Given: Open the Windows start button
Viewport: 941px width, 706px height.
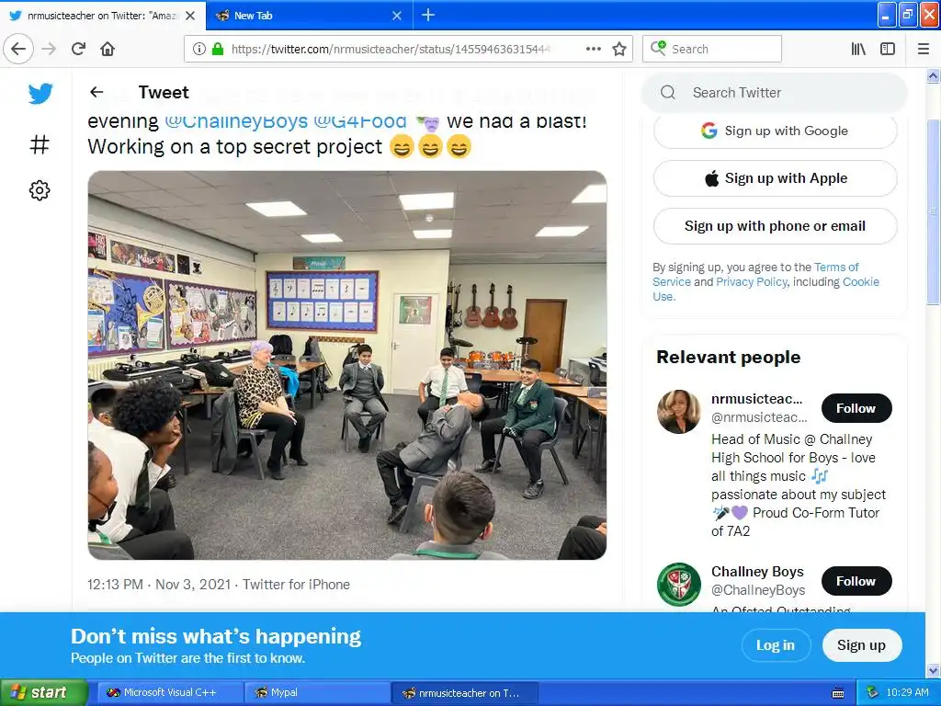Looking at the screenshot, I should tap(42, 692).
